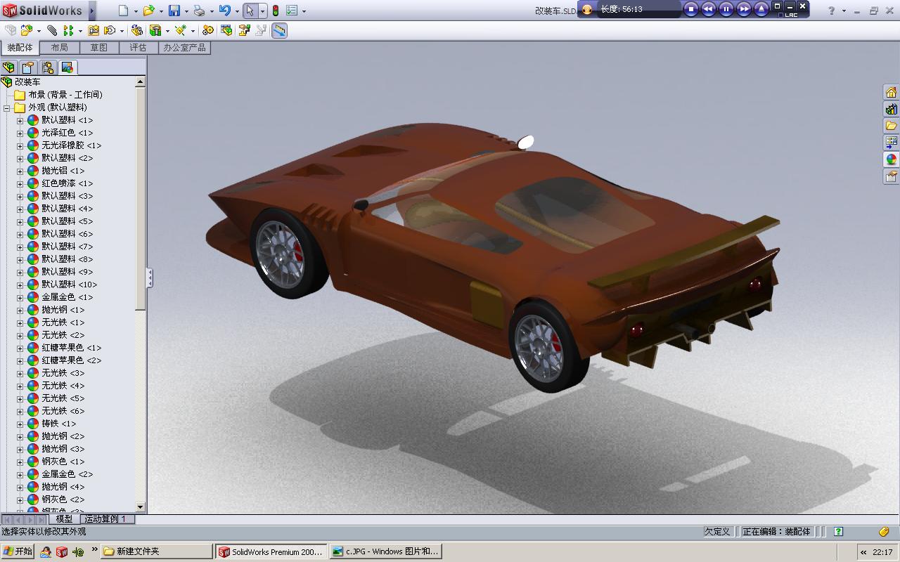Click the New Motion Study gears icon
This screenshot has width=900, height=562.
pyautogui.click(x=207, y=30)
